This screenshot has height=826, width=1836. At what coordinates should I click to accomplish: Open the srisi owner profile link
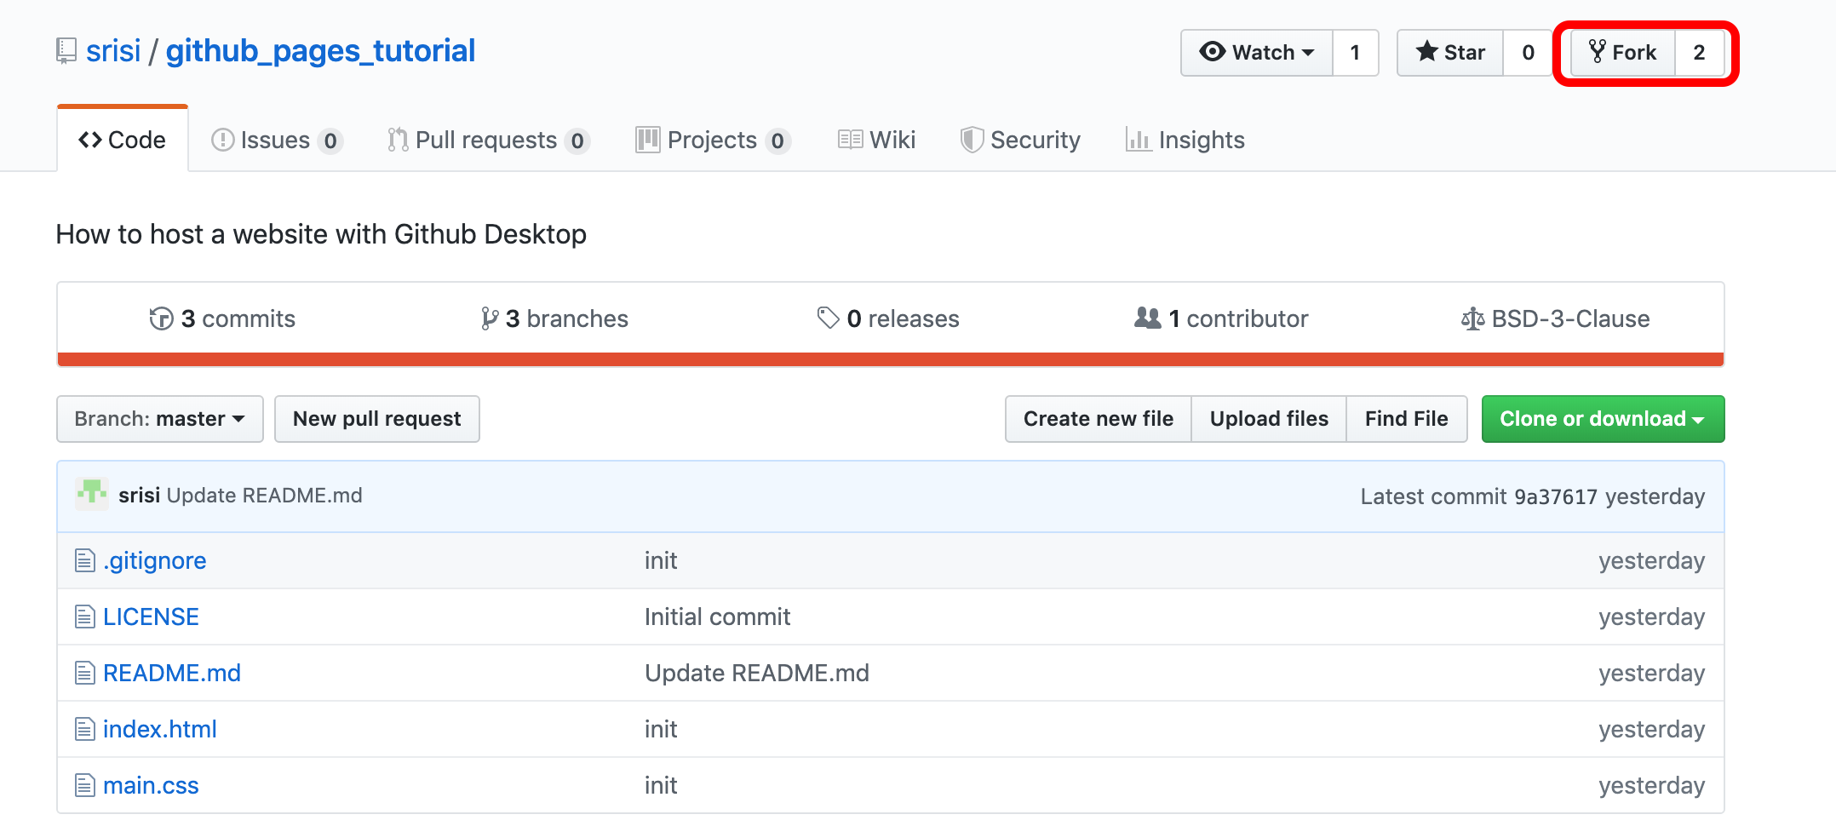[113, 51]
